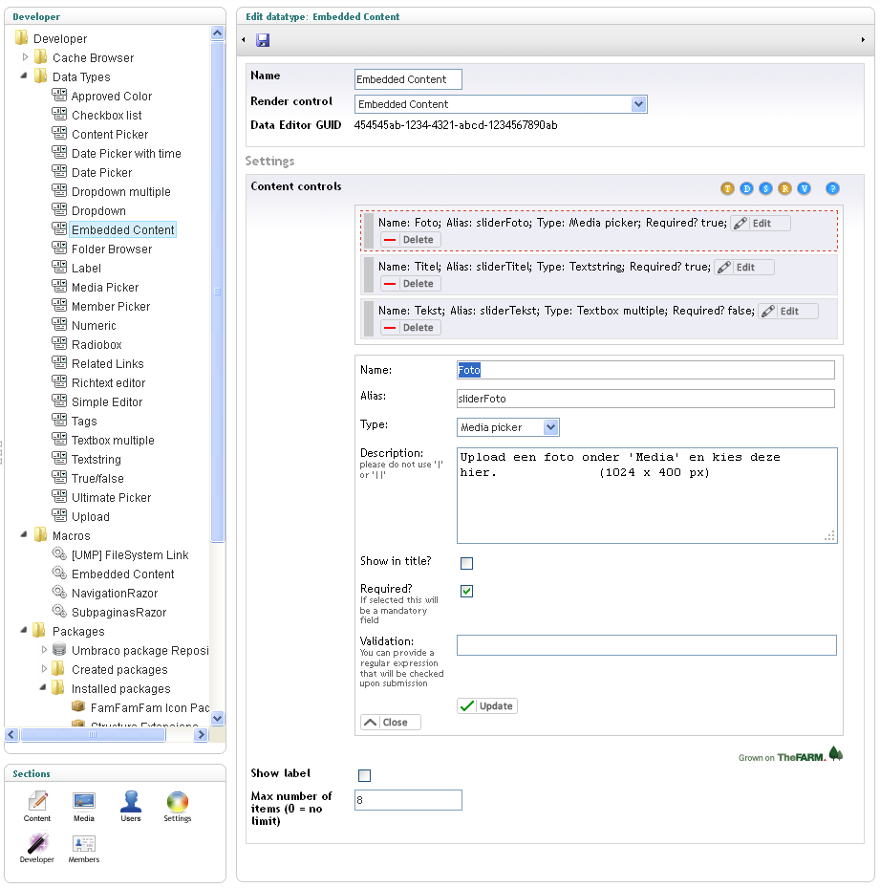The height and width of the screenshot is (888, 880).
Task: Go to the Settings section
Action: (x=178, y=806)
